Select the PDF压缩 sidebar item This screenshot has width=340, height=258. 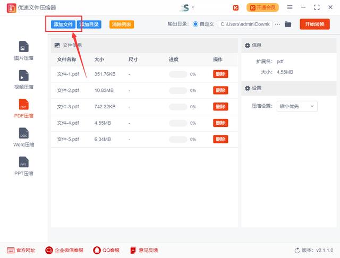click(23, 108)
